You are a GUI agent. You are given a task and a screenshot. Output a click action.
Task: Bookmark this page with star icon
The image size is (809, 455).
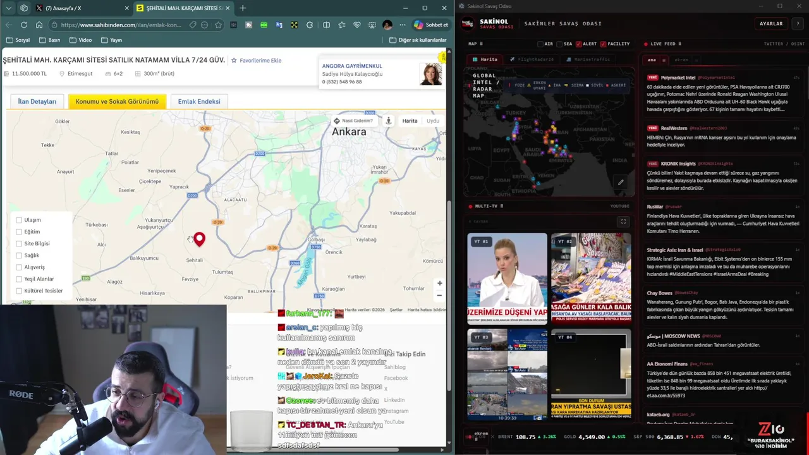218,25
